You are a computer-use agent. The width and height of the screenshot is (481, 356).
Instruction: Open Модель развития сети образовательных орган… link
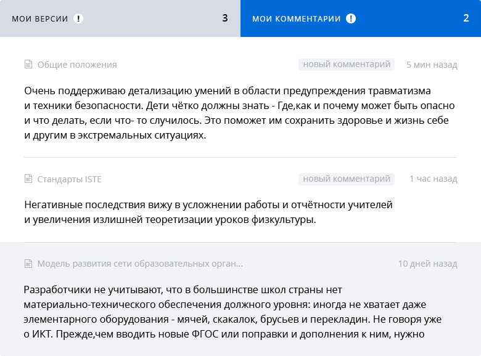point(140,264)
